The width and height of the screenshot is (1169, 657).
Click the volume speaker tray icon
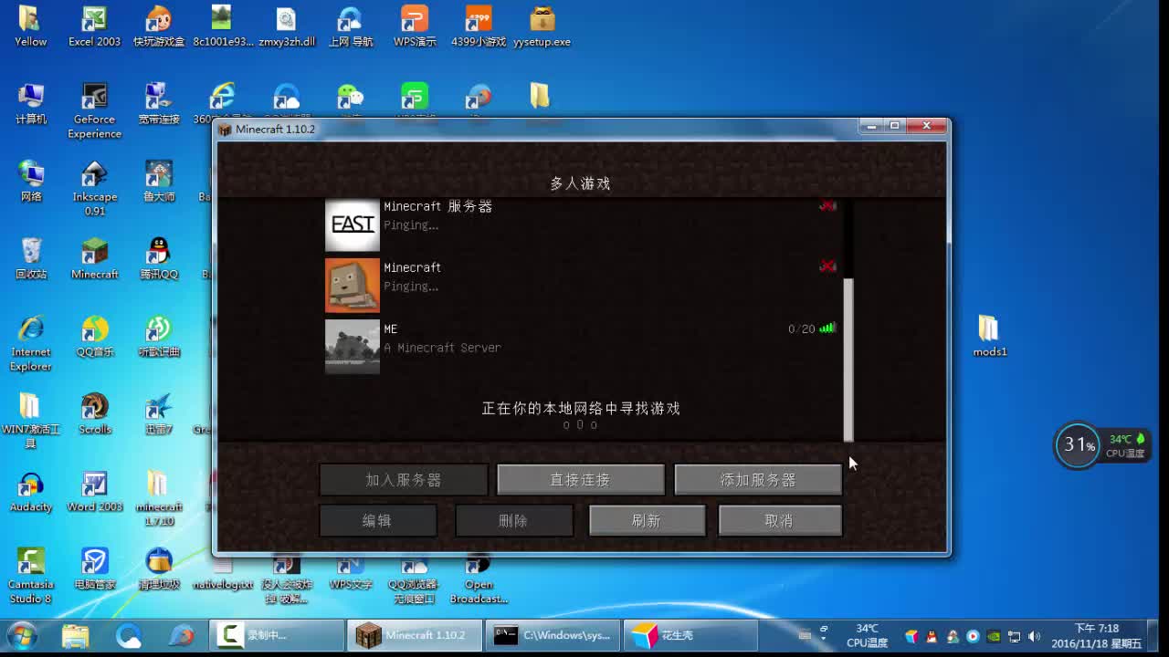coord(1034,636)
